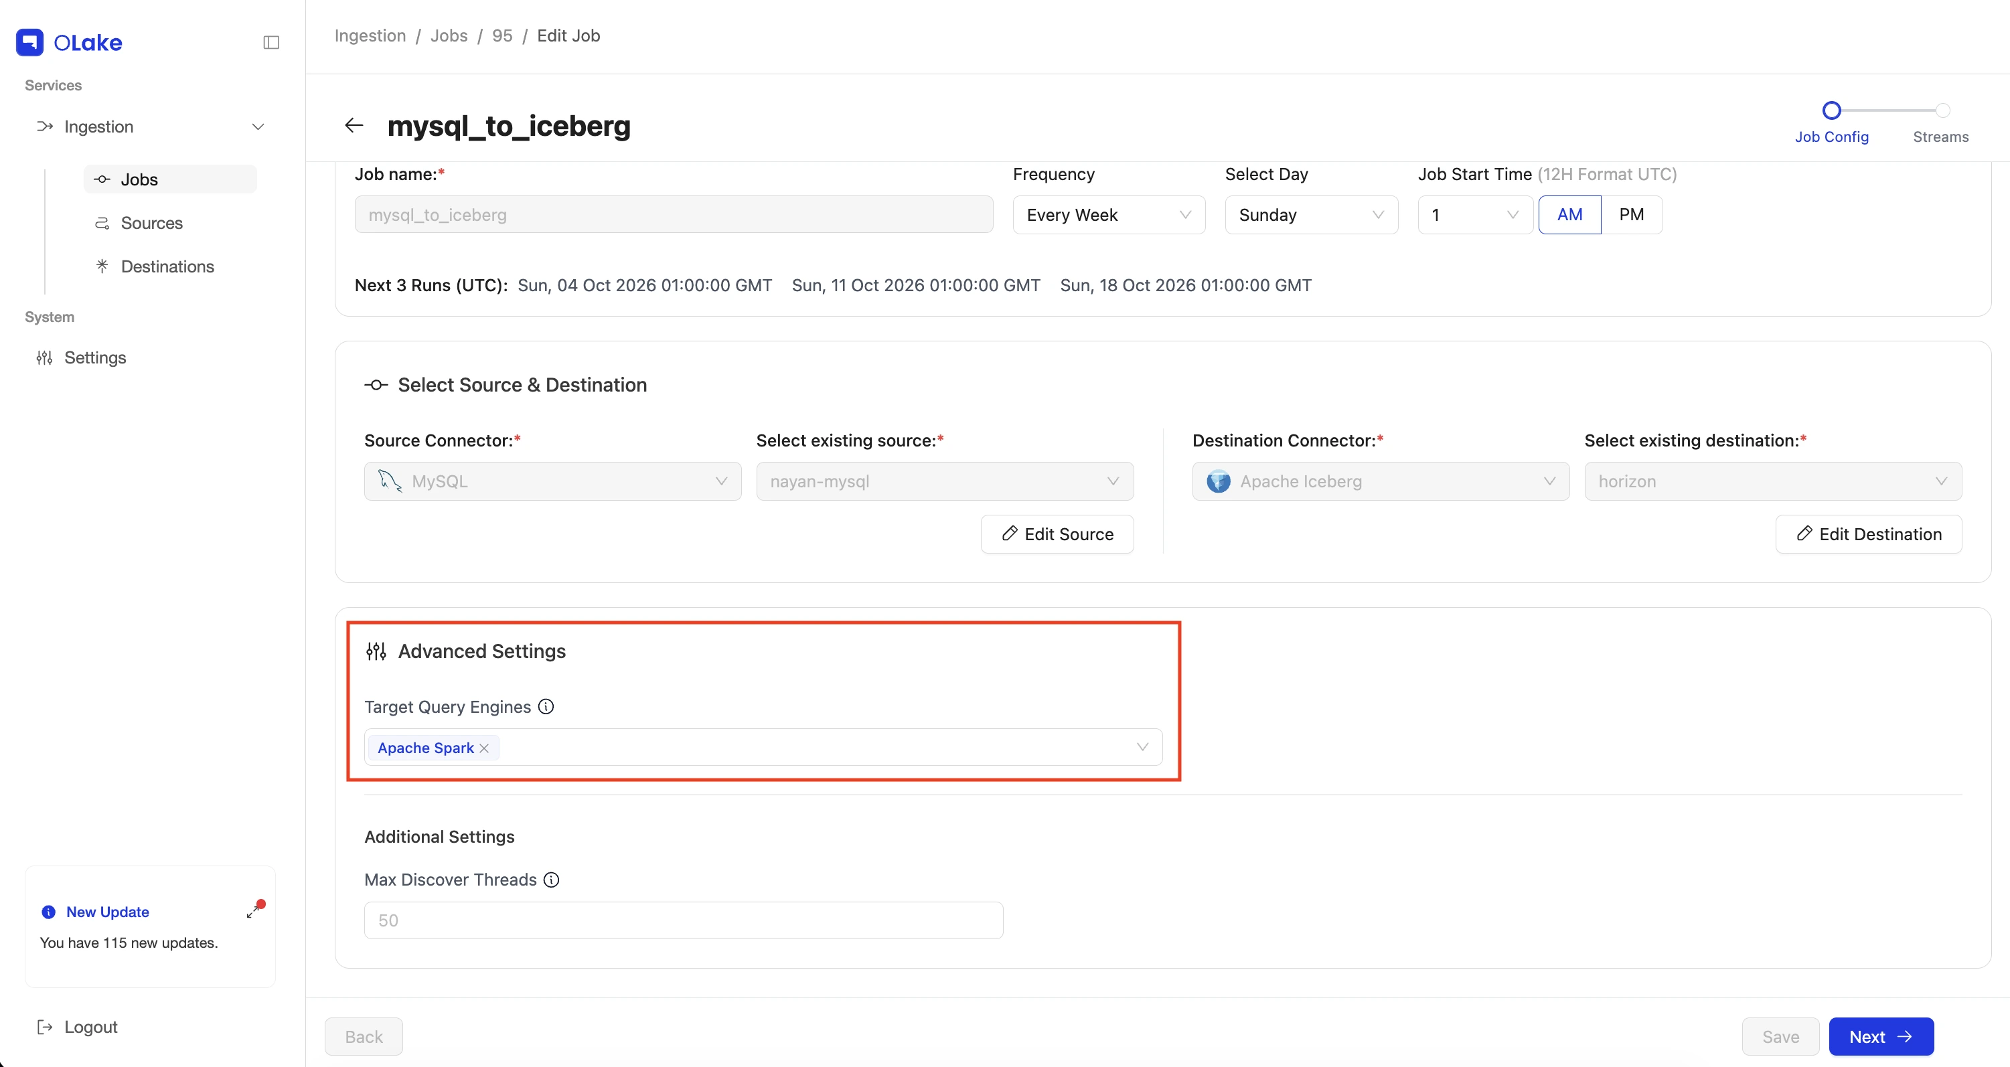Select AM for job start time
This screenshot has height=1067, width=2010.
1570,214
